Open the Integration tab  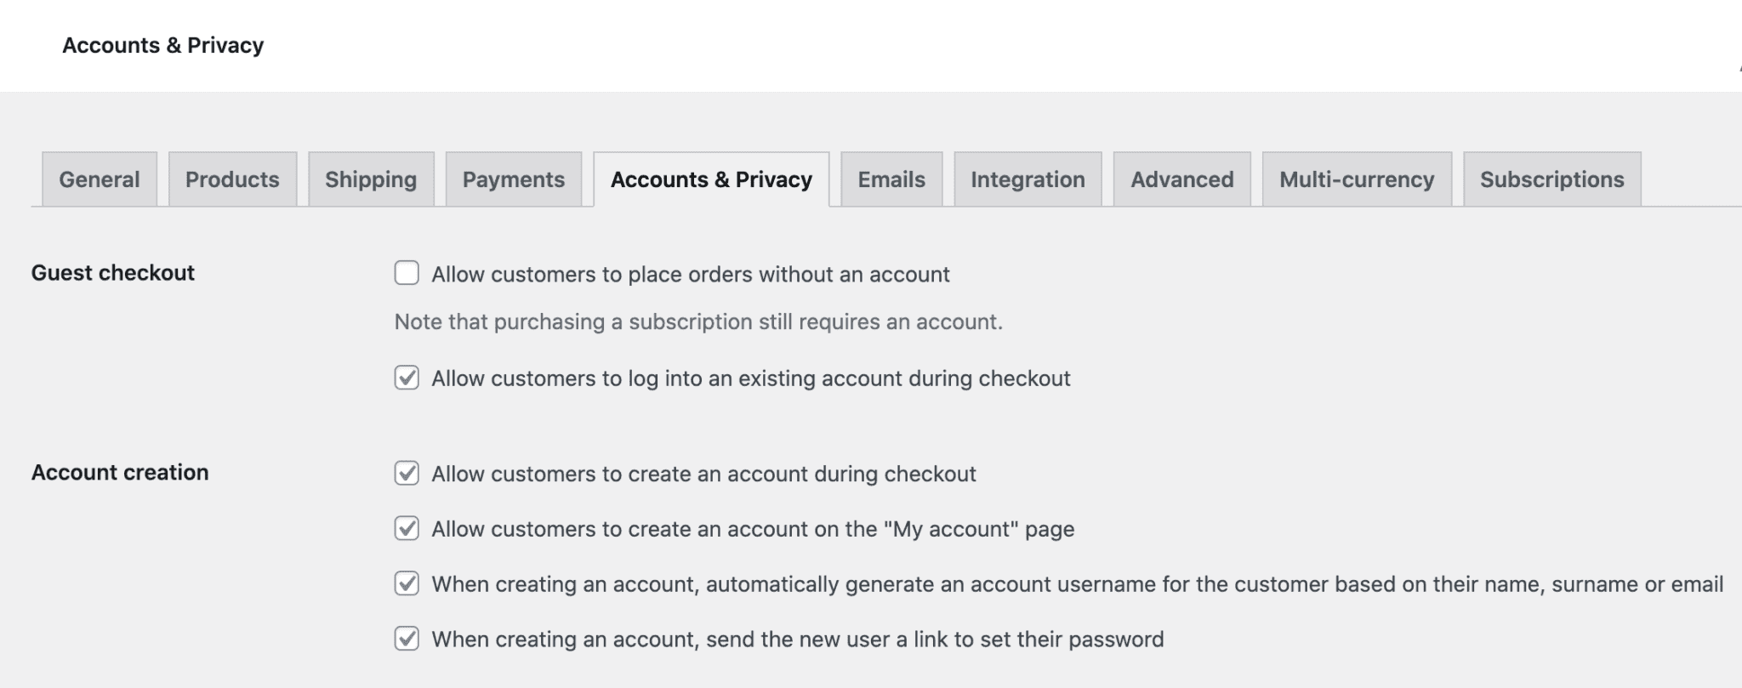[x=1028, y=179]
